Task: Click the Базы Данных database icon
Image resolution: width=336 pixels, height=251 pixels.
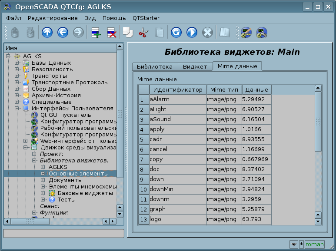Action: tap(26, 63)
